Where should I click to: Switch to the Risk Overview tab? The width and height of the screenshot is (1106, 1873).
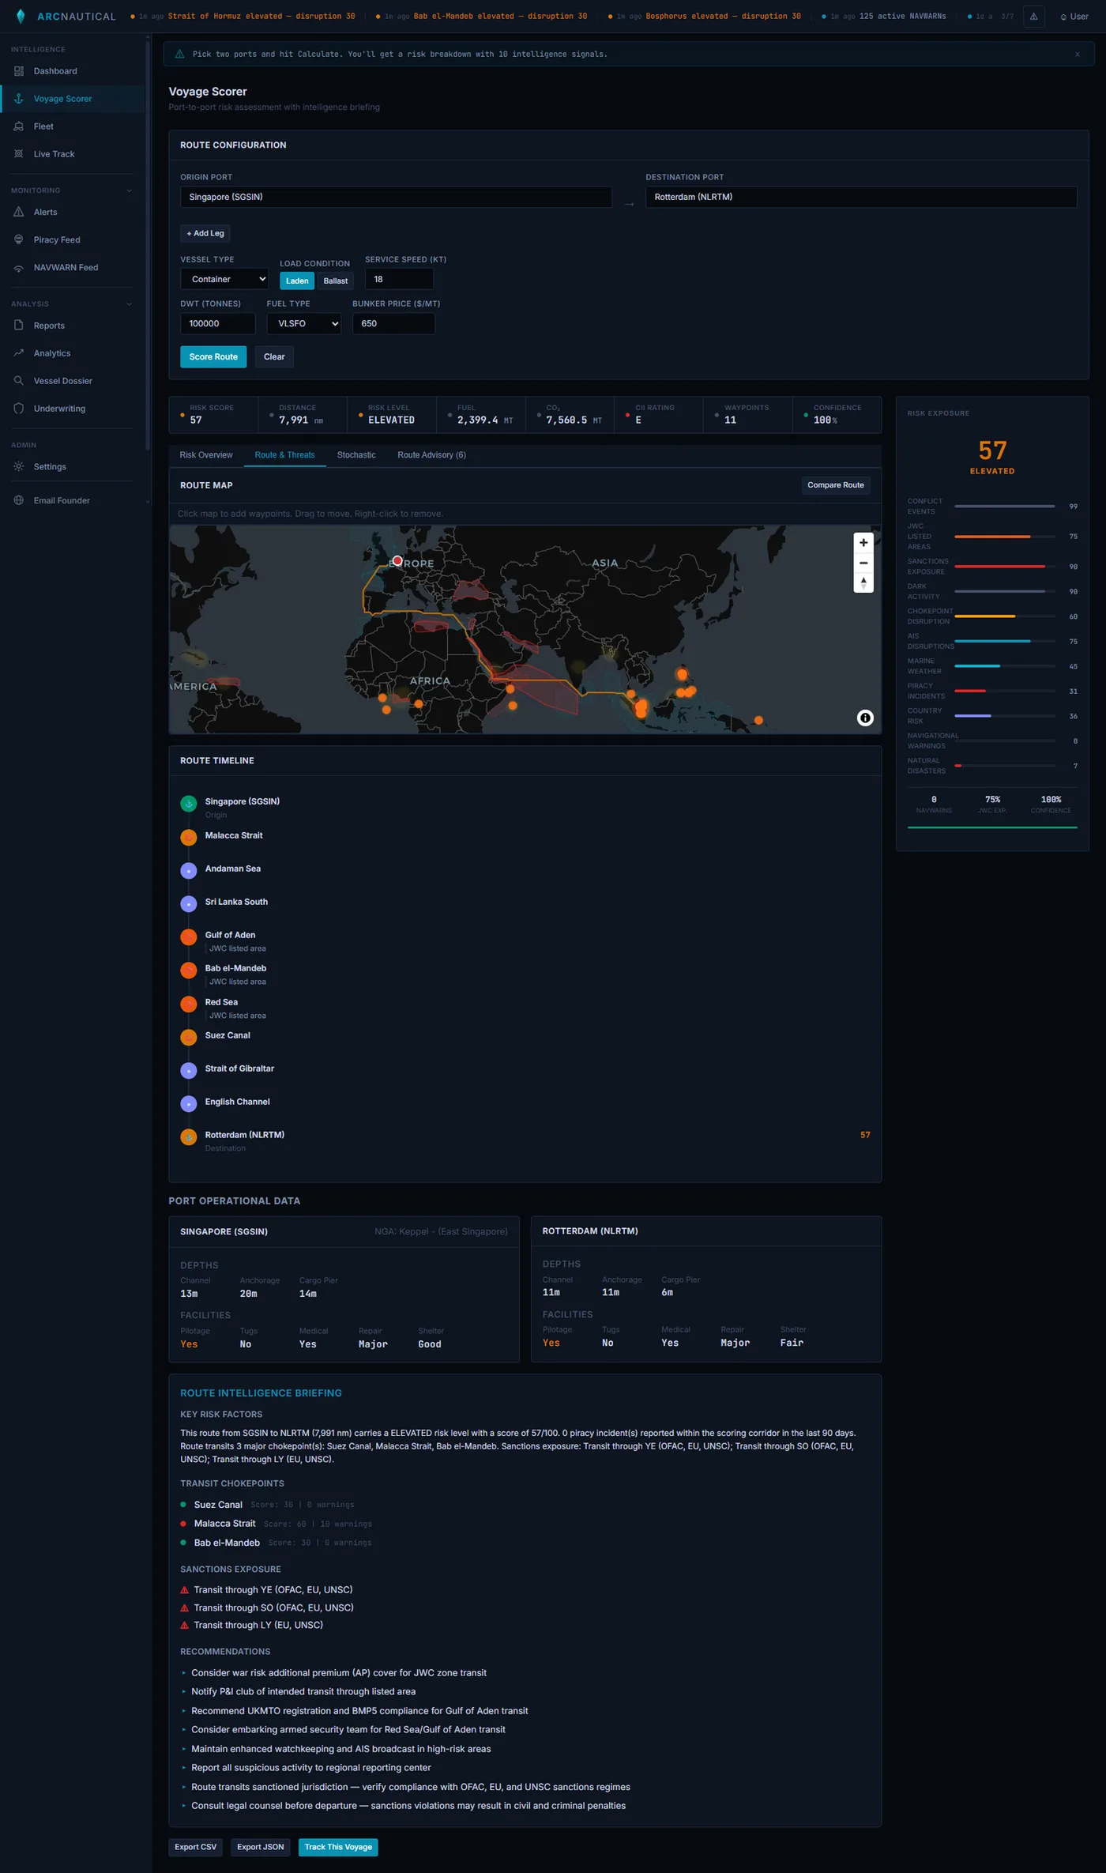tap(206, 455)
